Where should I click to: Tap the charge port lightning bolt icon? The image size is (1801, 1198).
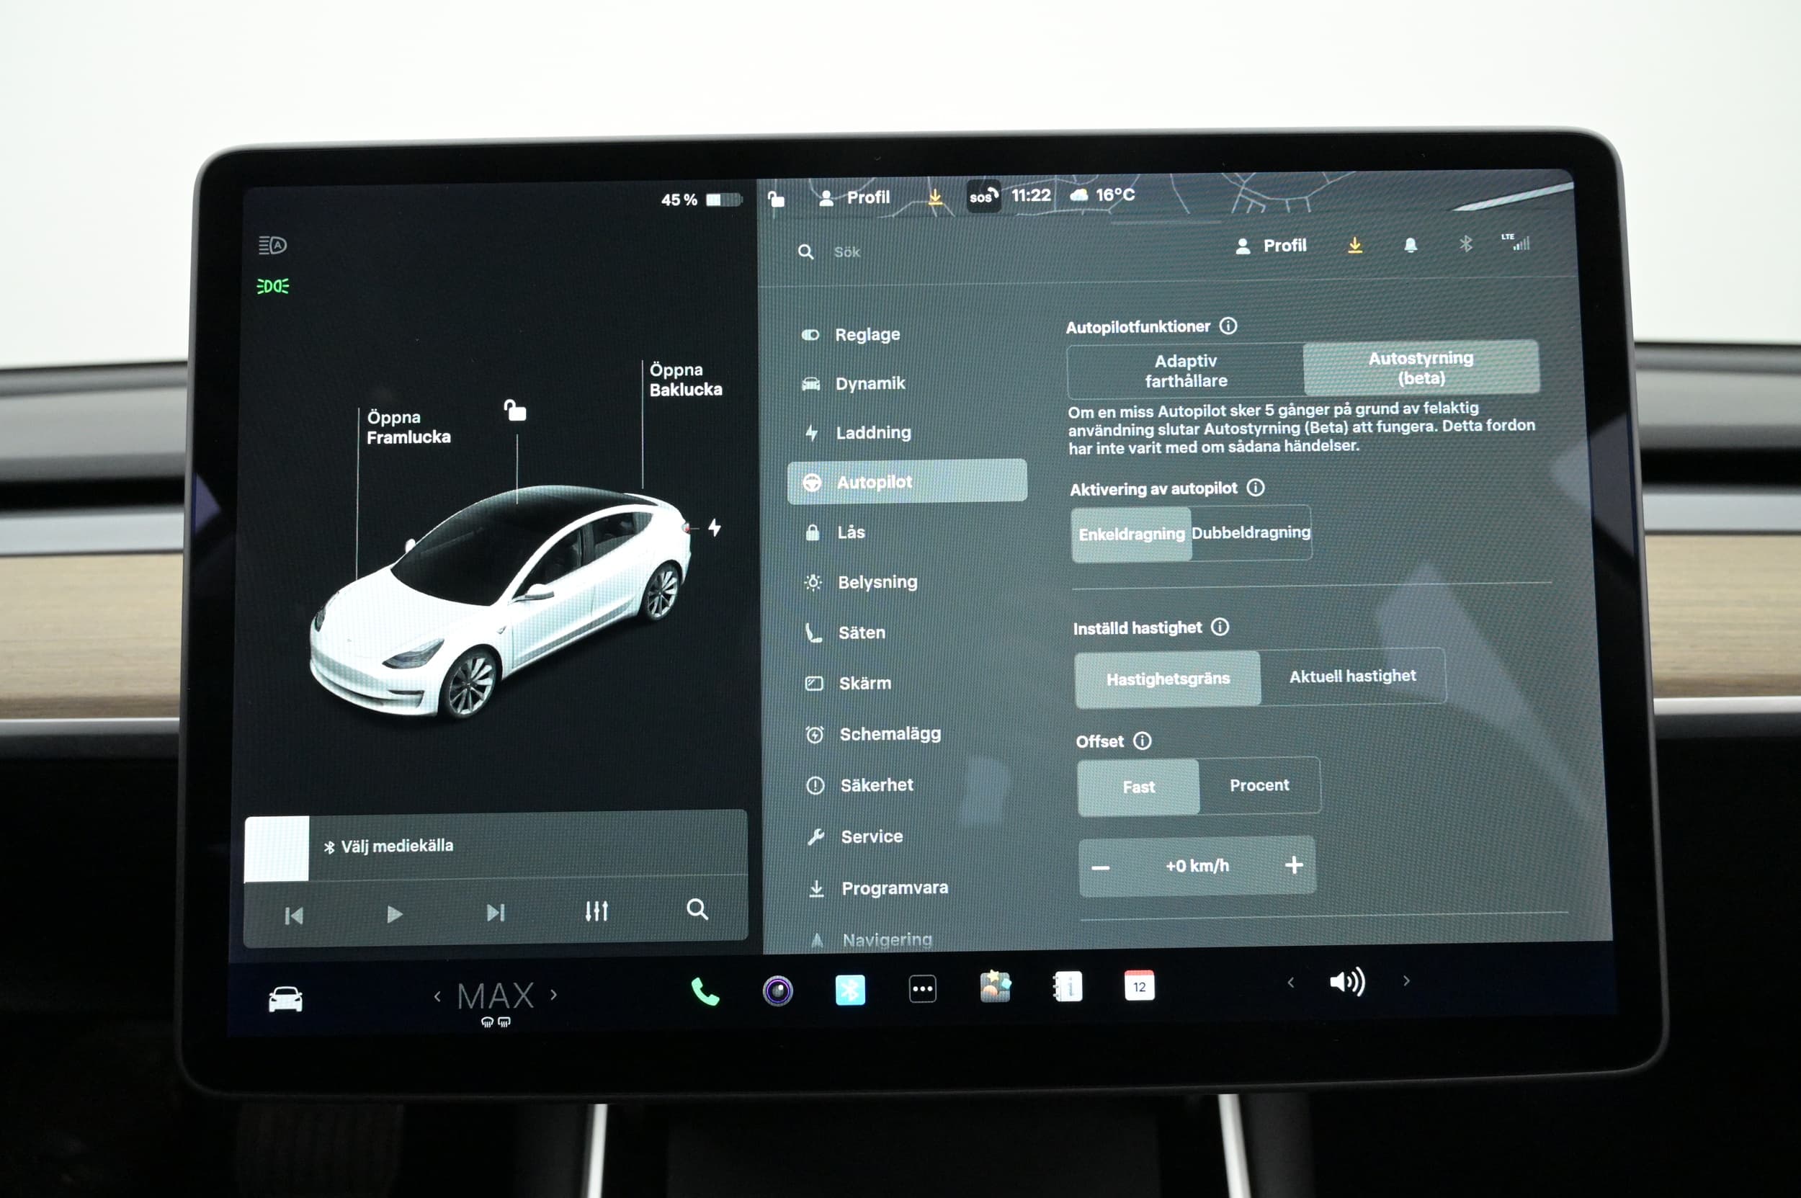715,527
